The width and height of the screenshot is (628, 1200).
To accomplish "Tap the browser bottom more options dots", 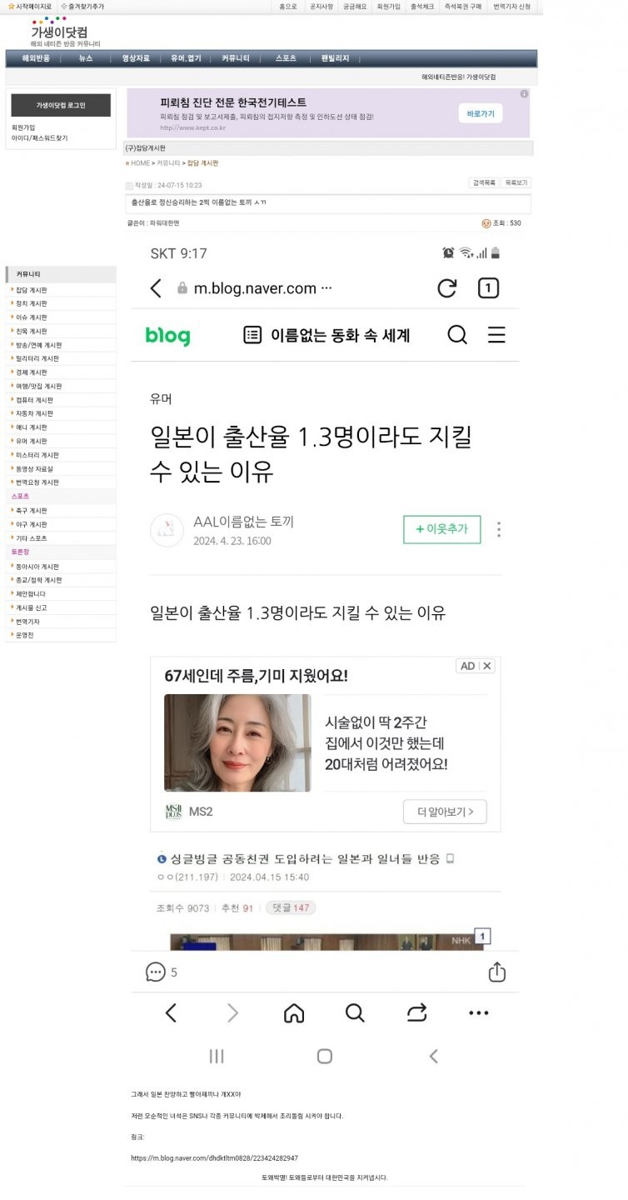I will point(479,1013).
